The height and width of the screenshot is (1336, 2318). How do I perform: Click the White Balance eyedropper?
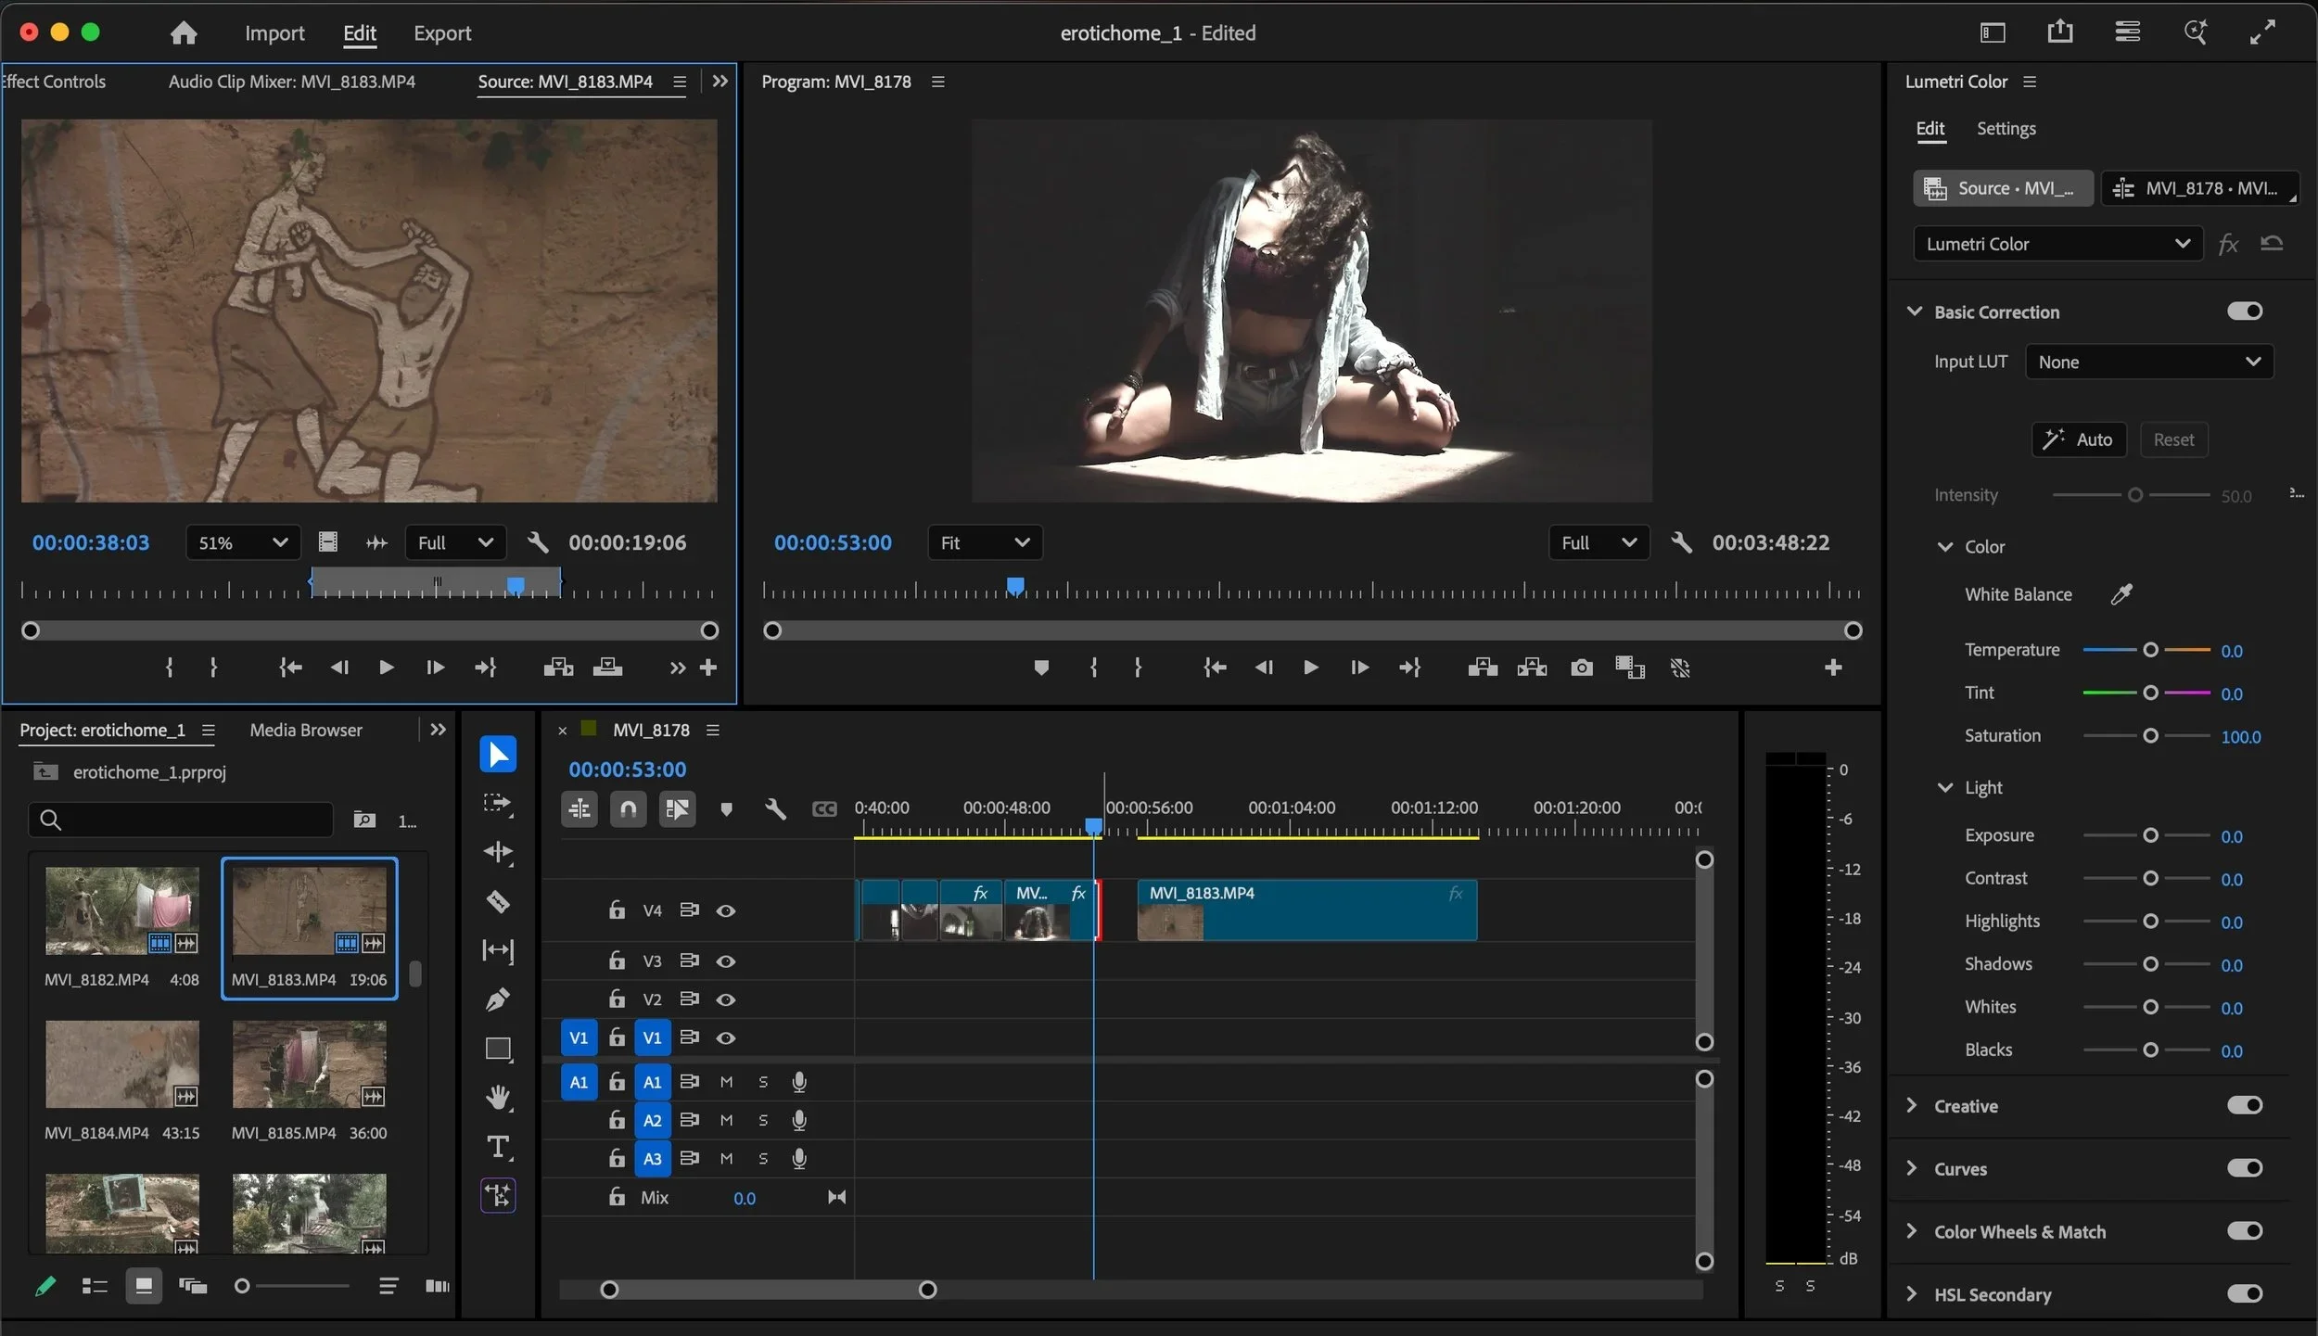(x=2121, y=594)
